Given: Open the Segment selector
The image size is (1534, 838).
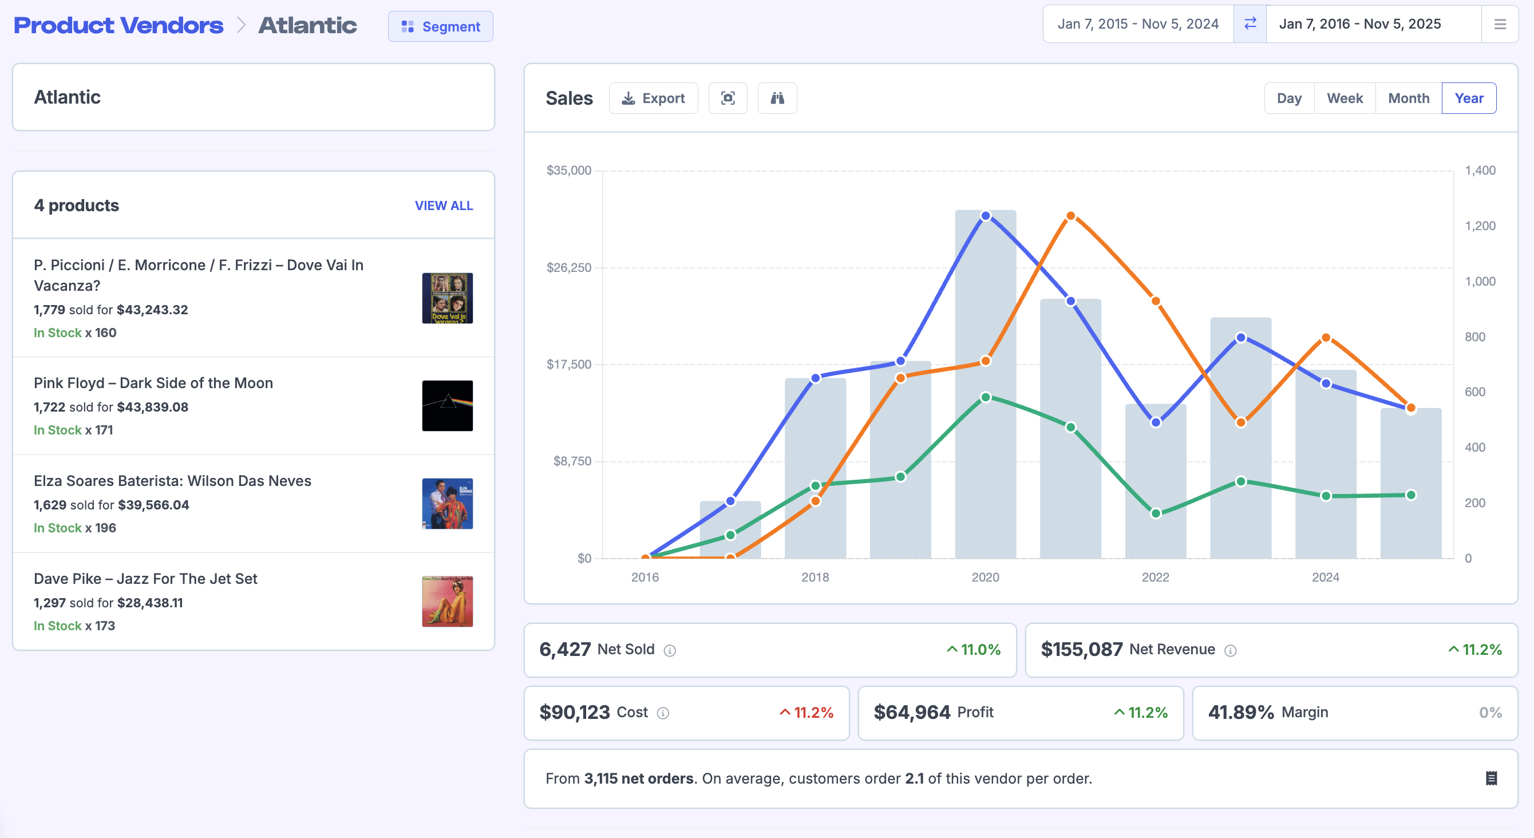Looking at the screenshot, I should [441, 27].
